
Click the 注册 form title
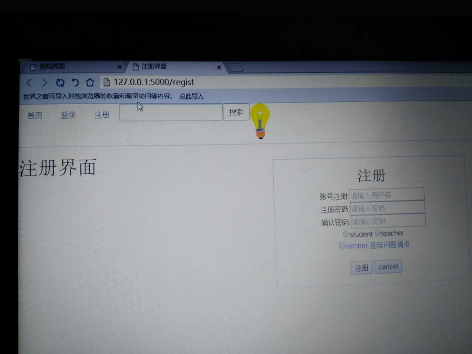(371, 176)
